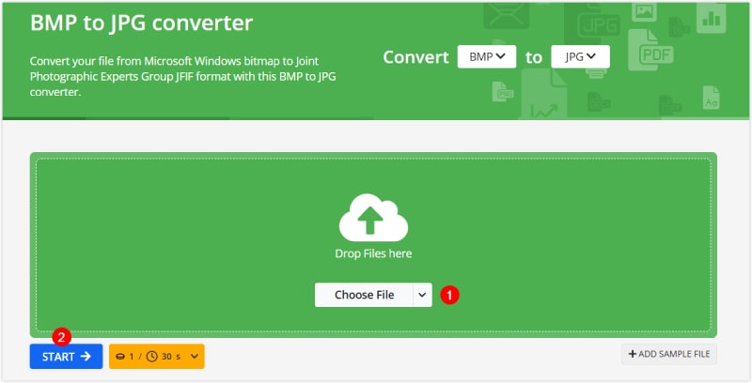The width and height of the screenshot is (752, 383).
Task: Expand the orange credits and time chevron
Action: (195, 356)
